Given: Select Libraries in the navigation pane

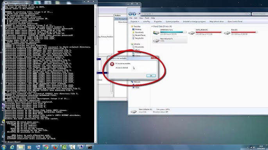Looking at the screenshot, I should tap(137, 44).
